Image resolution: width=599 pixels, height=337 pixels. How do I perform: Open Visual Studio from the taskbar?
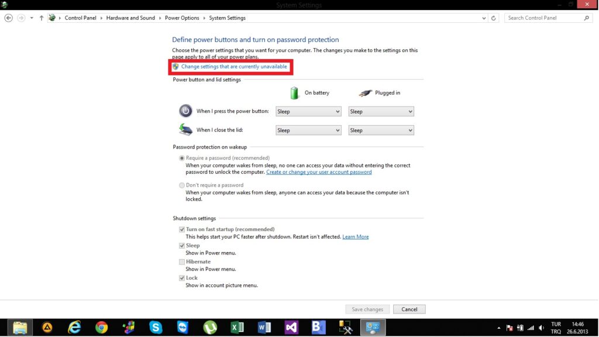click(291, 328)
